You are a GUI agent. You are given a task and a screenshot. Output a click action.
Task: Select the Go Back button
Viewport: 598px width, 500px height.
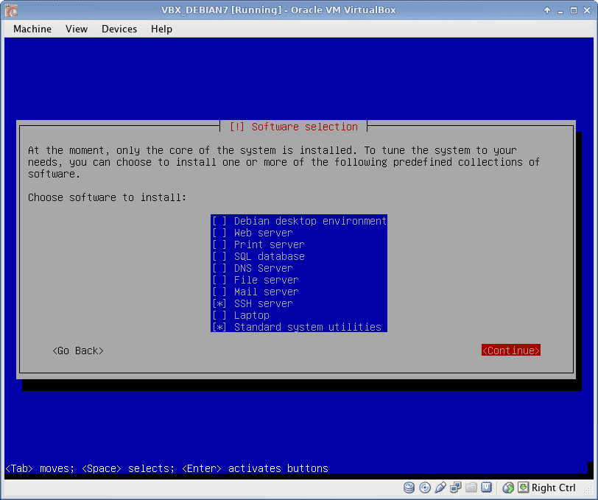coord(78,351)
